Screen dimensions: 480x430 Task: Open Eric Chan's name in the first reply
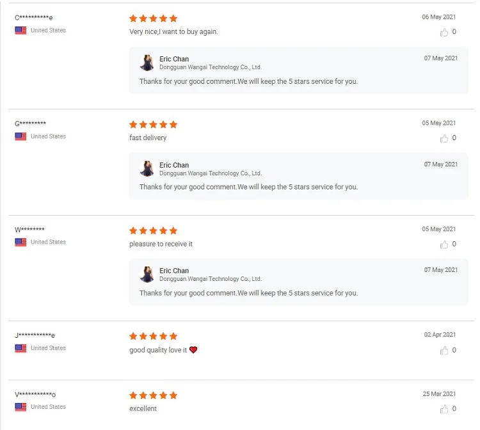174,59
